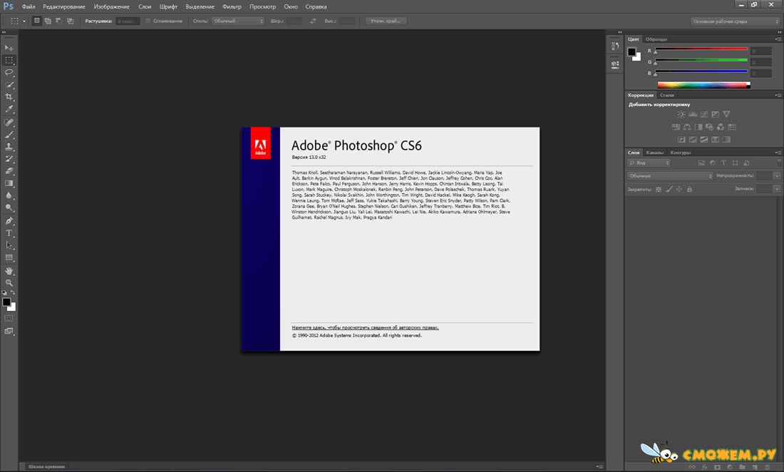Select the Brush tool
Viewport: 784px width, 472px height.
[9, 135]
